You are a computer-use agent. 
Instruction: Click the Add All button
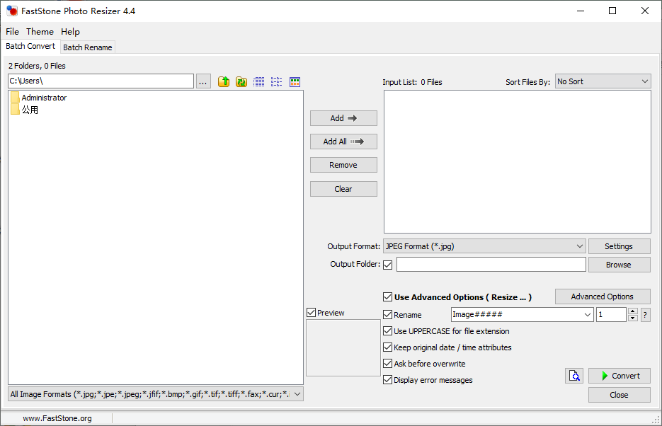[x=343, y=142]
